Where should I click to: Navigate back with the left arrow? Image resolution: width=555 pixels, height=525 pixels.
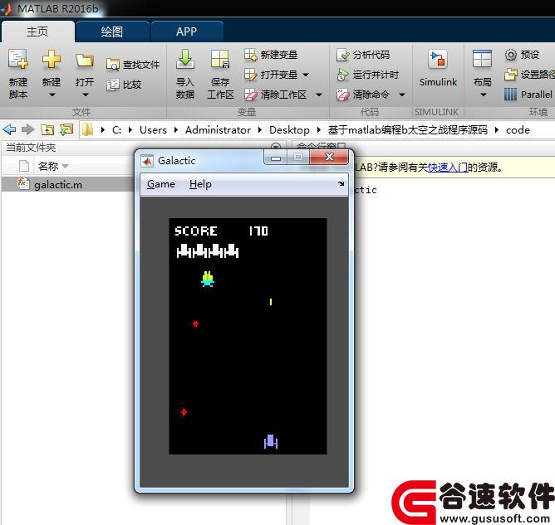coord(10,129)
